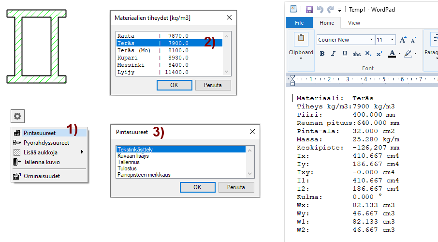Viewport: 438px width, 242px height.
Task: Save the document in WordPad
Action: [309, 9]
